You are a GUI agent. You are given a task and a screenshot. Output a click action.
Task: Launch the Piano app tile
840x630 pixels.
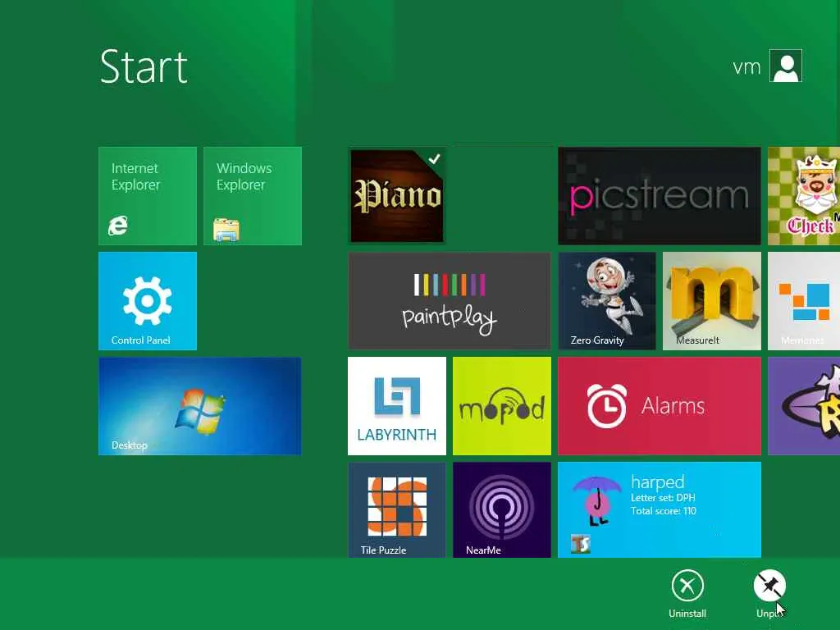pyautogui.click(x=396, y=196)
